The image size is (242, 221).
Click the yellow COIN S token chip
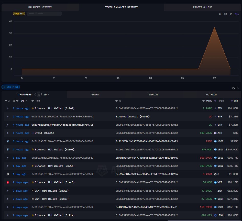(x=19, y=14)
